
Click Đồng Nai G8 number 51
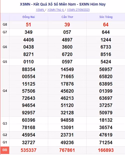tap(28, 25)
